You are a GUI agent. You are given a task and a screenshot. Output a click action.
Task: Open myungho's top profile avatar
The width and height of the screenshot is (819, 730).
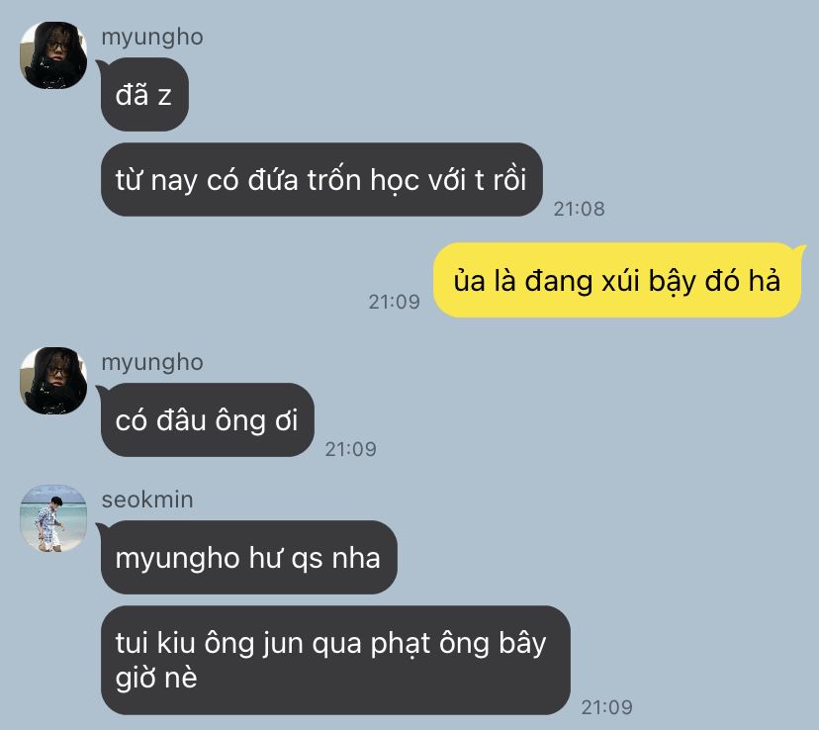click(x=53, y=55)
